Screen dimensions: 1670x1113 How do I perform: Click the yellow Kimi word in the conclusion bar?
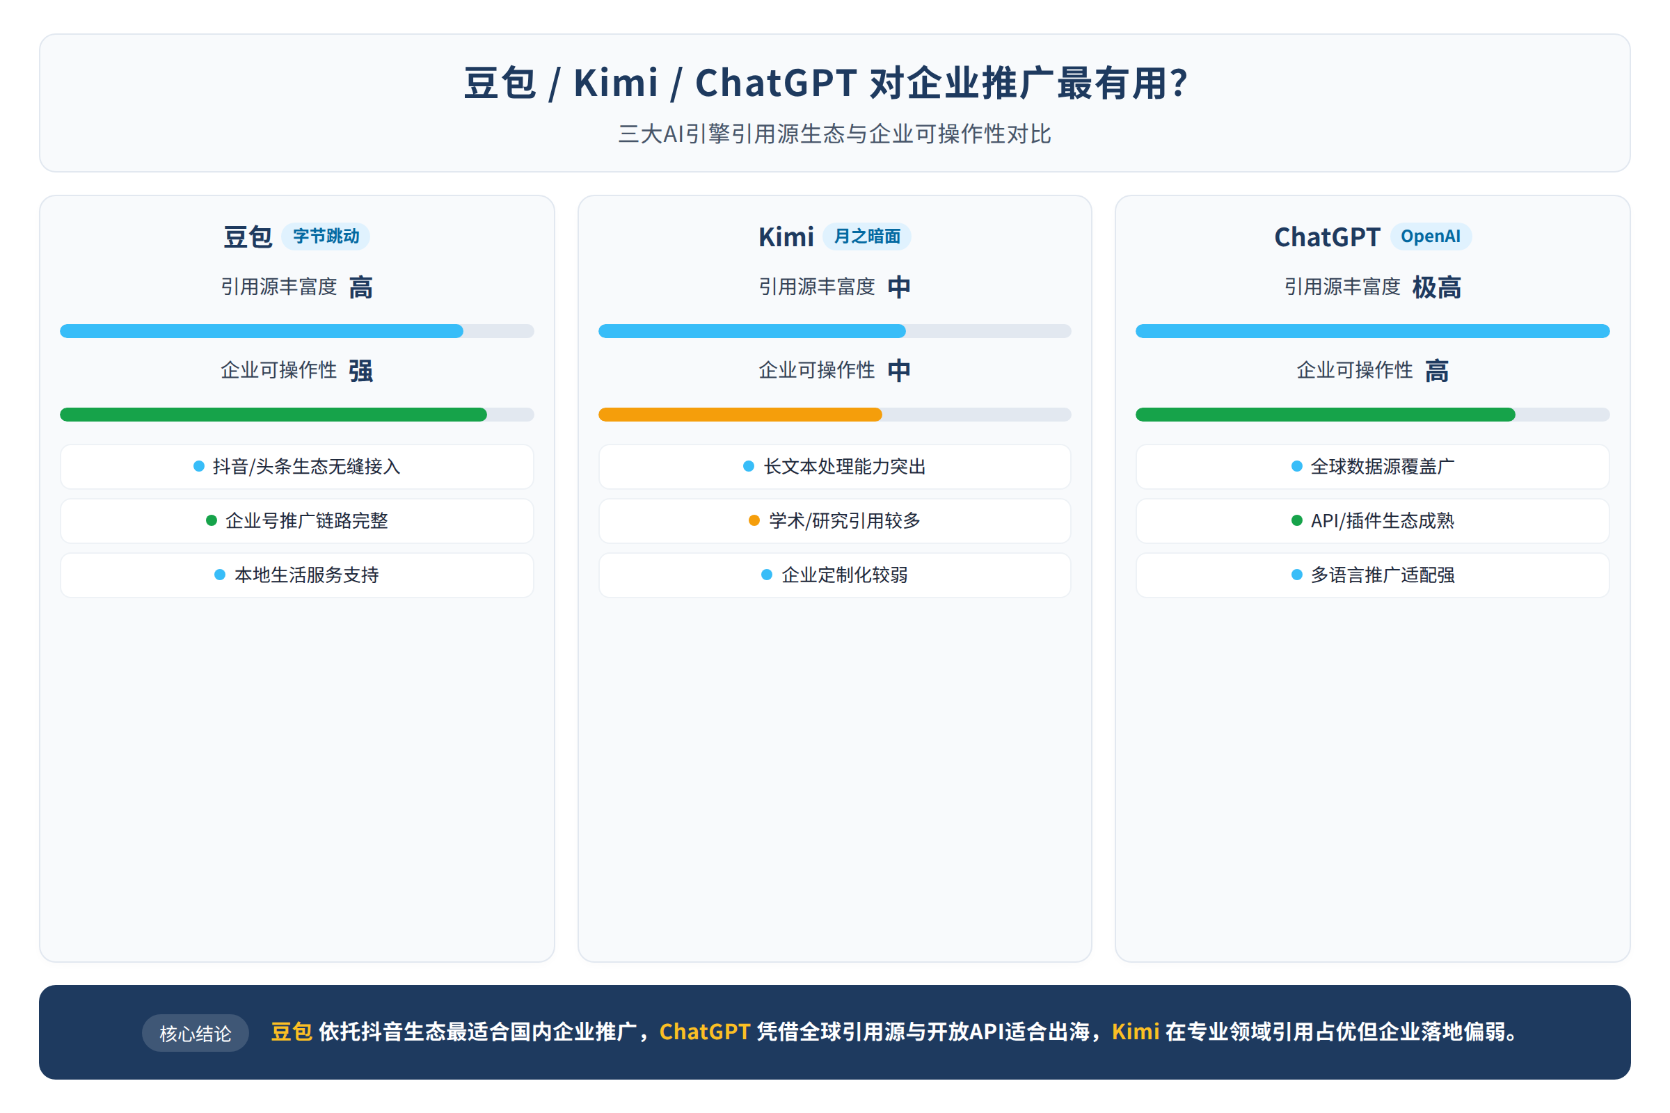click(1136, 1032)
